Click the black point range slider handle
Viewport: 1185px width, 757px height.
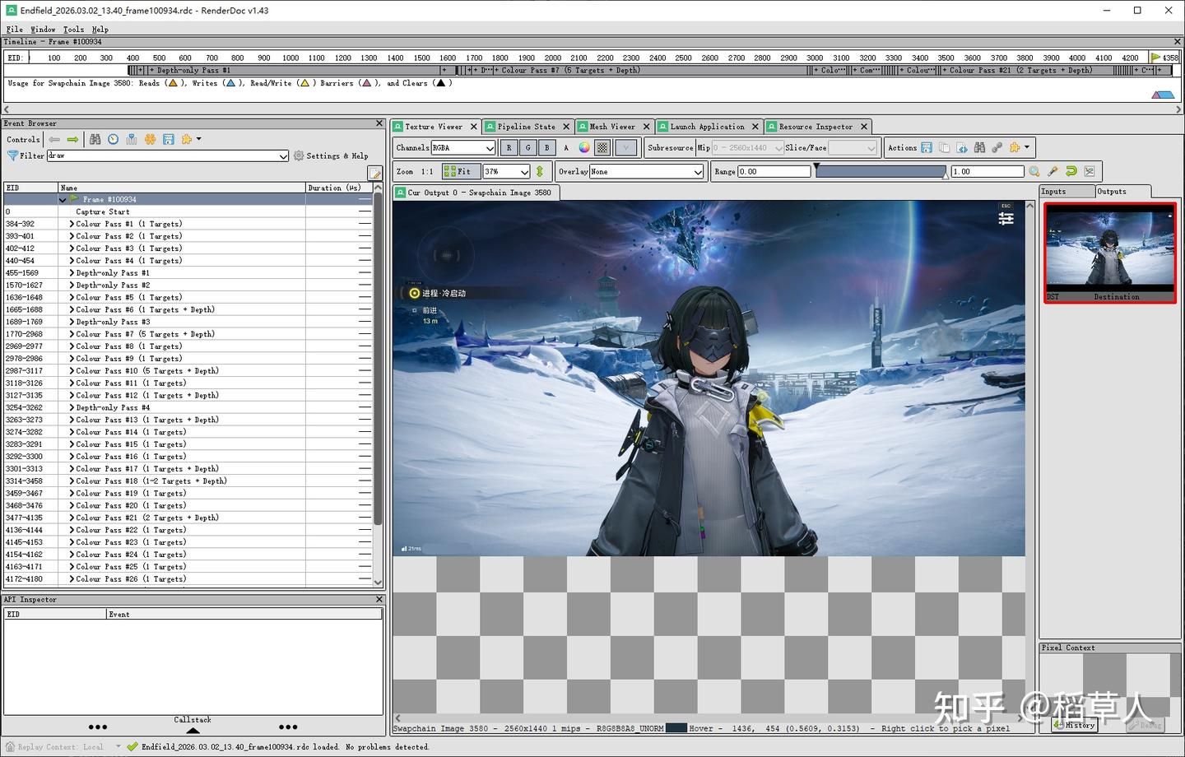click(x=816, y=167)
